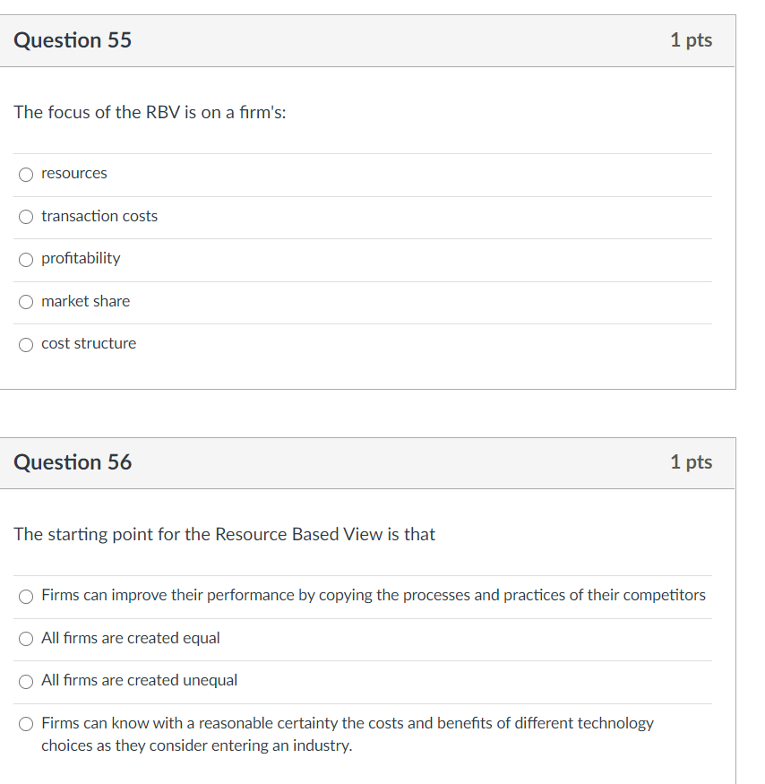
Task: Select 'All firms are created unequal'
Action: point(26,681)
